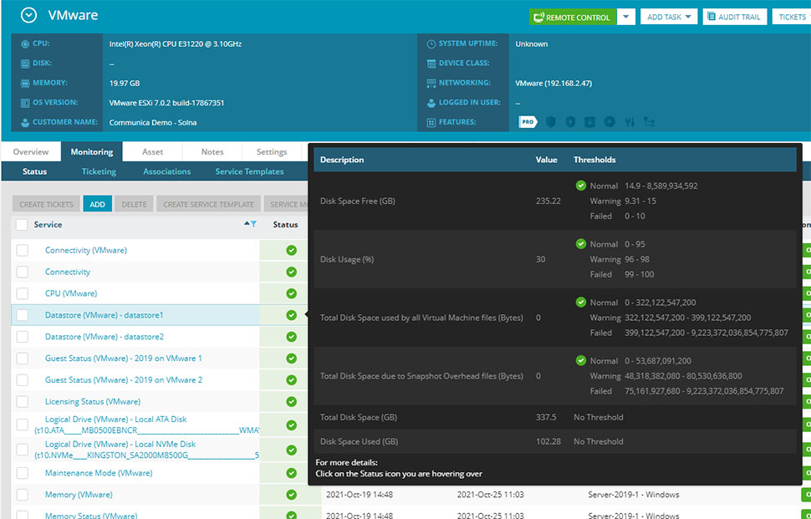
Task: Sort the Service column ascending arrow
Action: (x=247, y=224)
